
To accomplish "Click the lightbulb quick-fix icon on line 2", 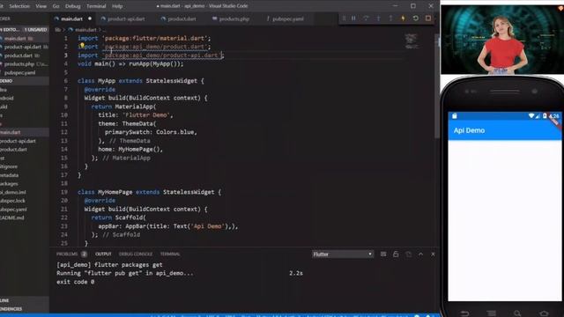I will (82, 46).
